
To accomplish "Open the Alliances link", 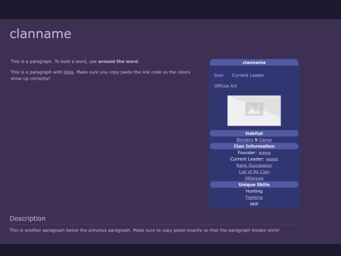I will [x=254, y=178].
